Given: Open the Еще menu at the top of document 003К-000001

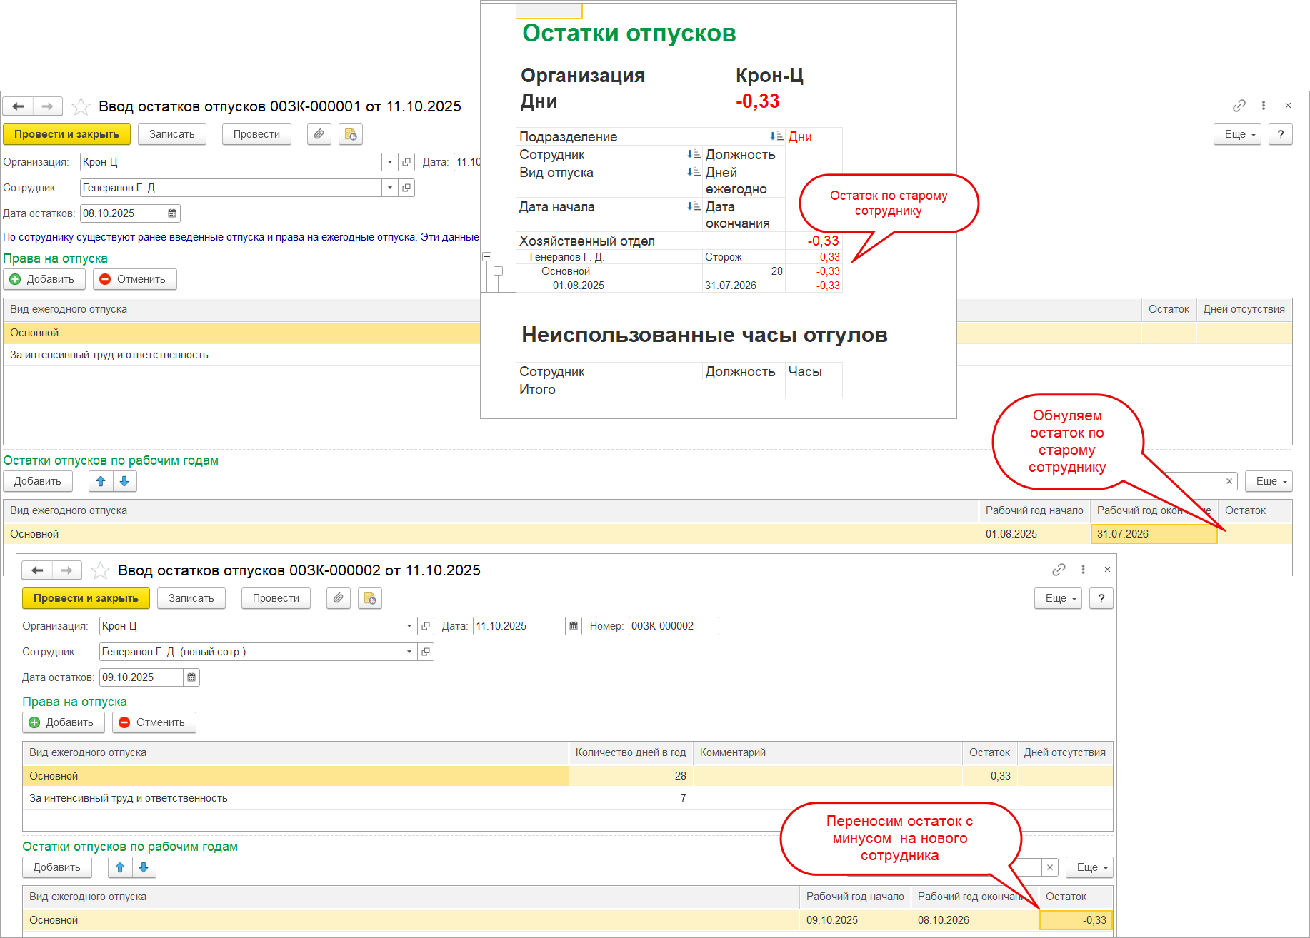Looking at the screenshot, I should (x=1237, y=134).
